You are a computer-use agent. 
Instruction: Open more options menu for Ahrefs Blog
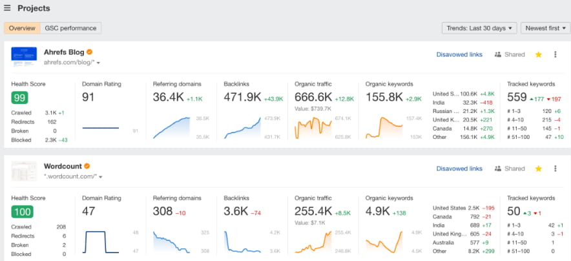coord(555,55)
